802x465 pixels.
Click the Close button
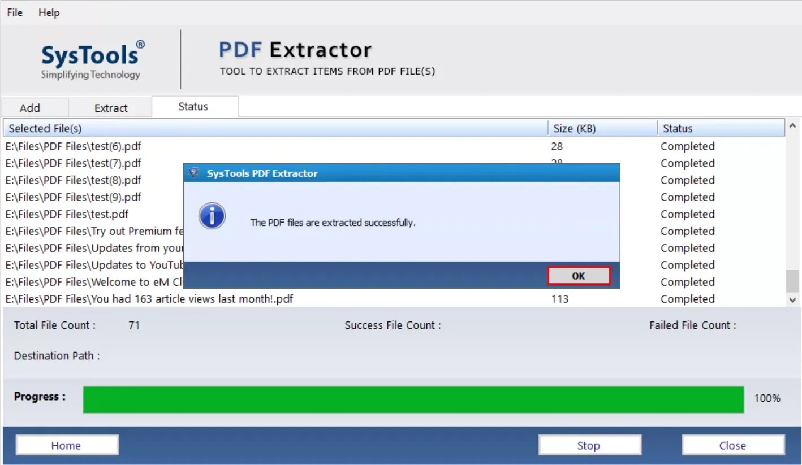coord(732,445)
